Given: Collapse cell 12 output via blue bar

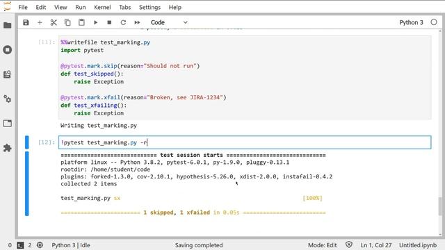Looking at the screenshot, I should pos(27,183).
